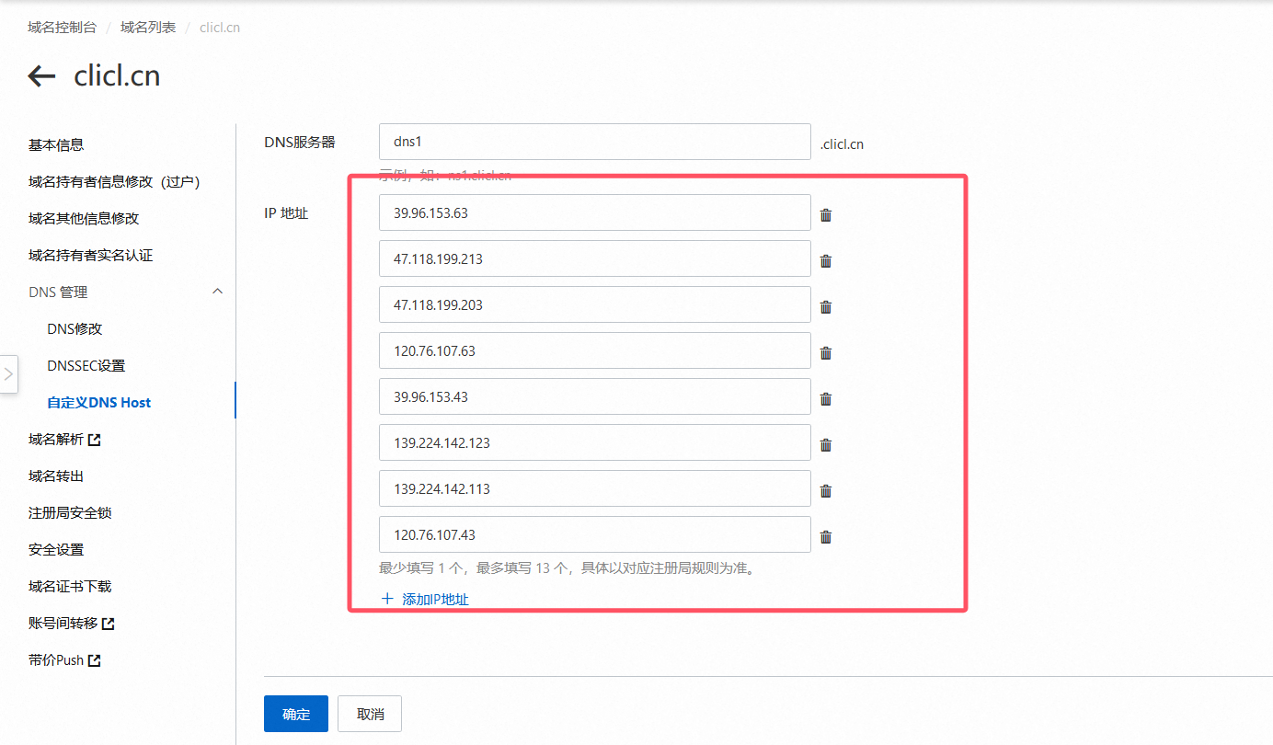Open 安全设置 in the sidebar
Image resolution: width=1273 pixels, height=745 pixels.
[56, 550]
